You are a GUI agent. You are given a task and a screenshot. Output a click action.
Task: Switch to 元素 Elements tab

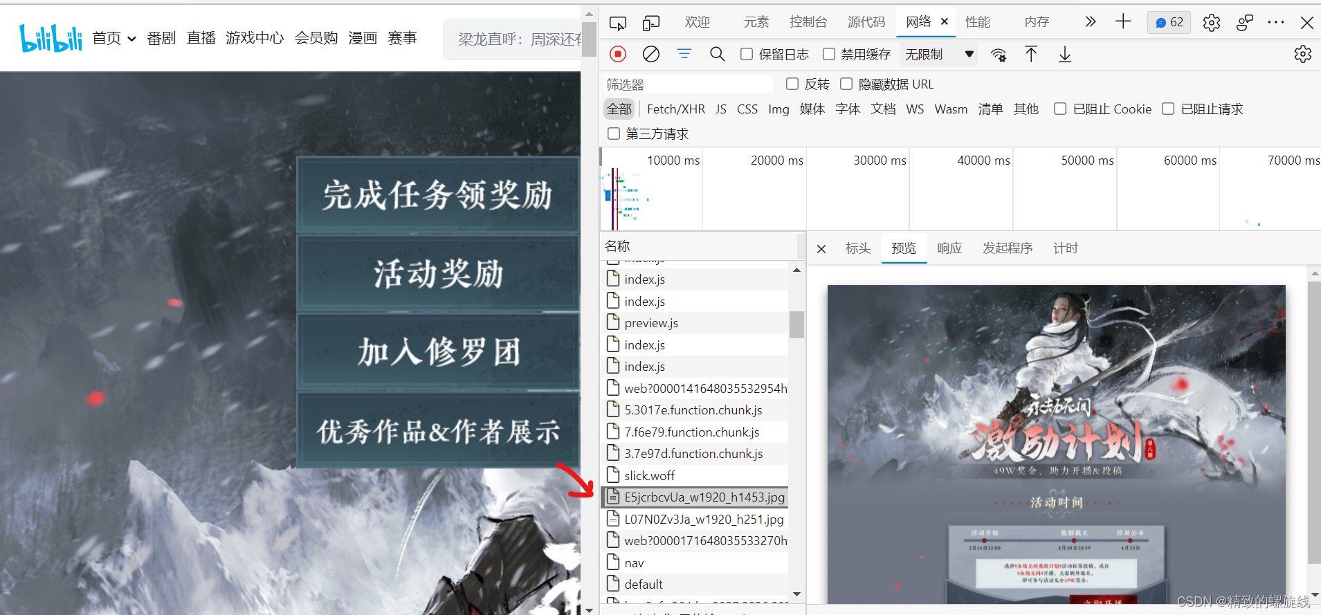click(756, 22)
